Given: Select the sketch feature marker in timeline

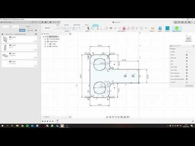Looking at the screenshot, I should pyautogui.click(x=57, y=121).
